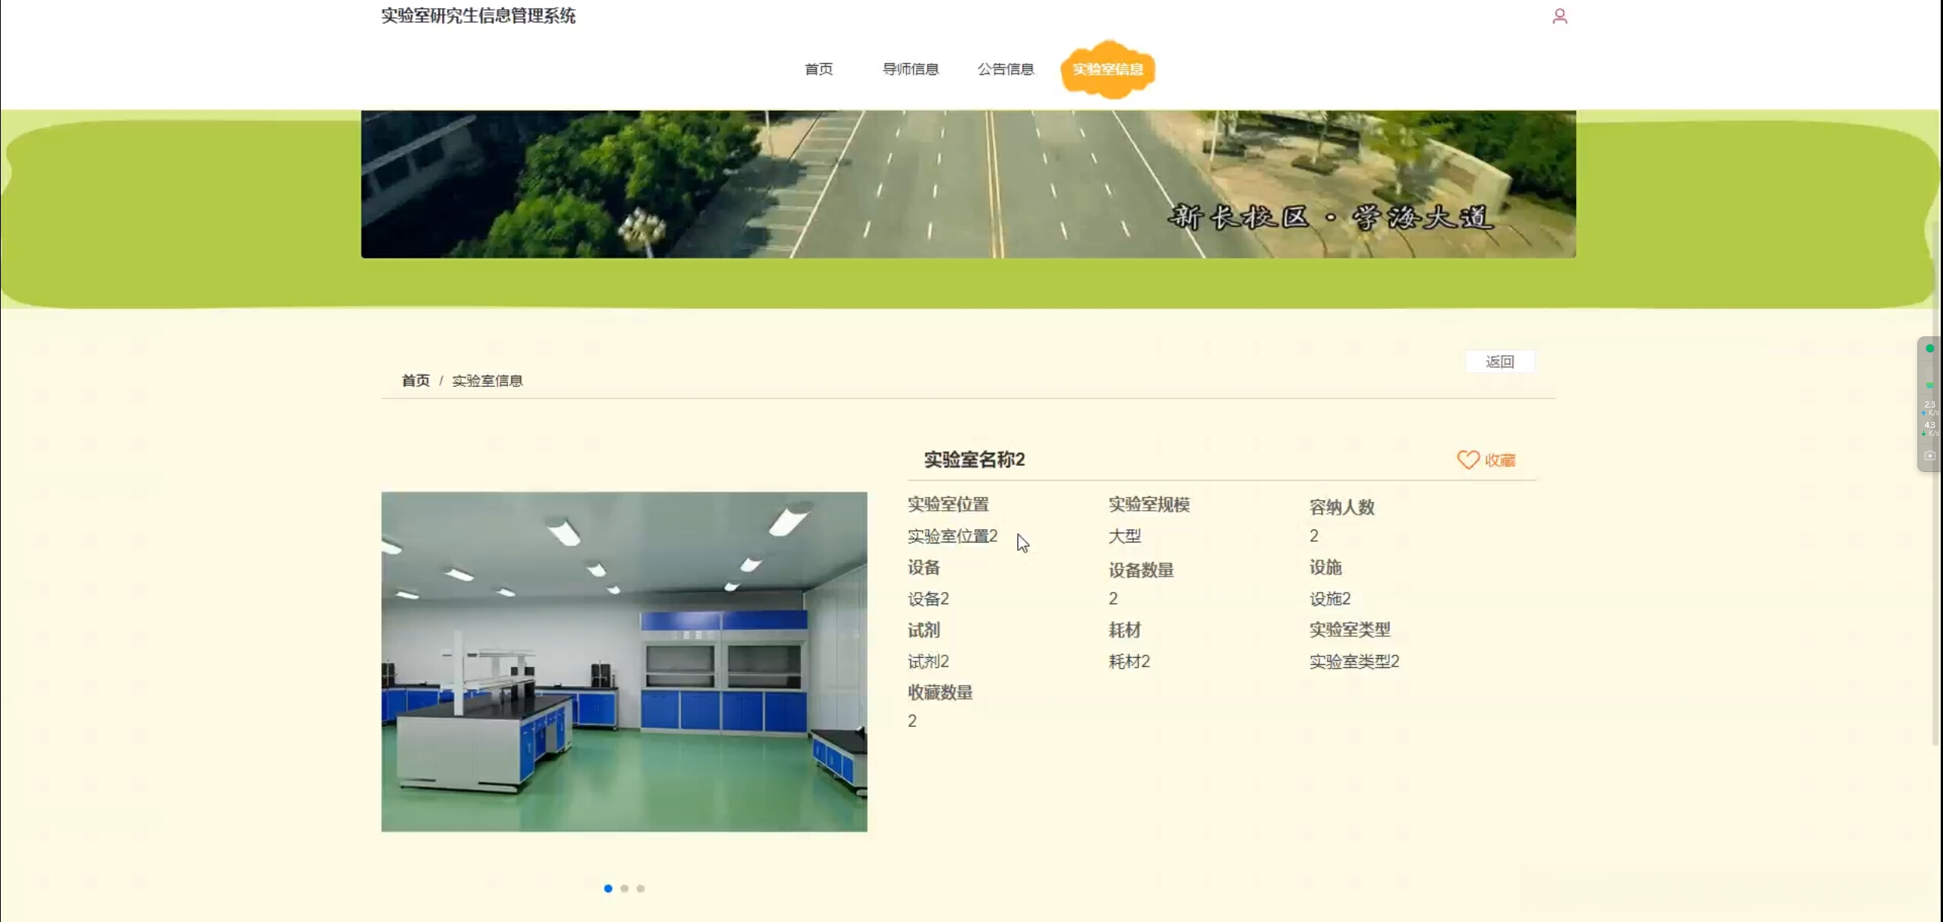Select the first carousel dot
The width and height of the screenshot is (1943, 922).
click(x=608, y=888)
